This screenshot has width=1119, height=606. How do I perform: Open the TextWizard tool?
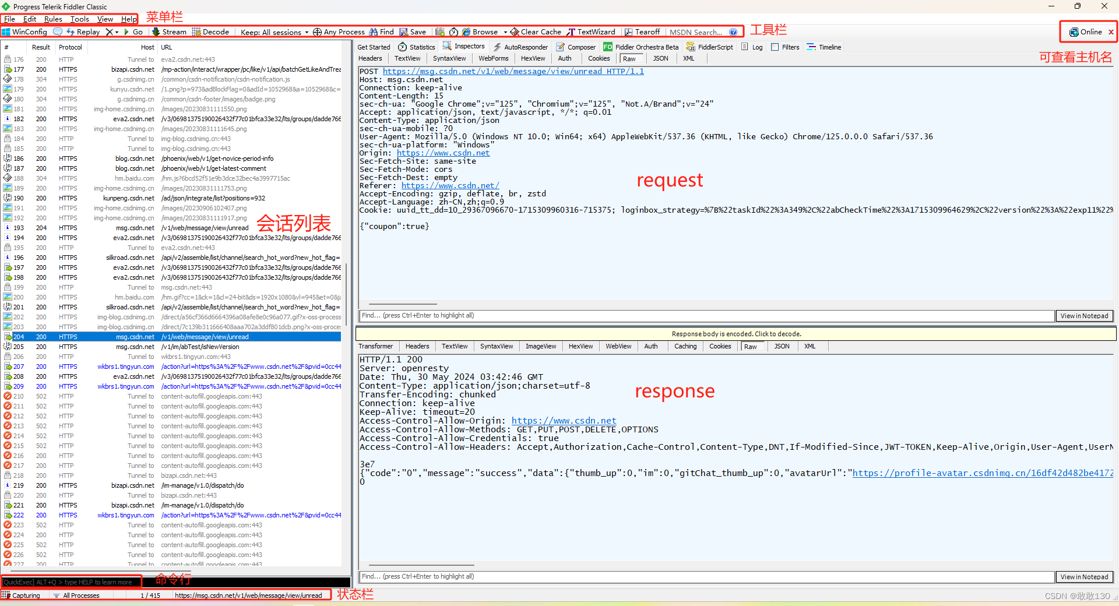(591, 32)
